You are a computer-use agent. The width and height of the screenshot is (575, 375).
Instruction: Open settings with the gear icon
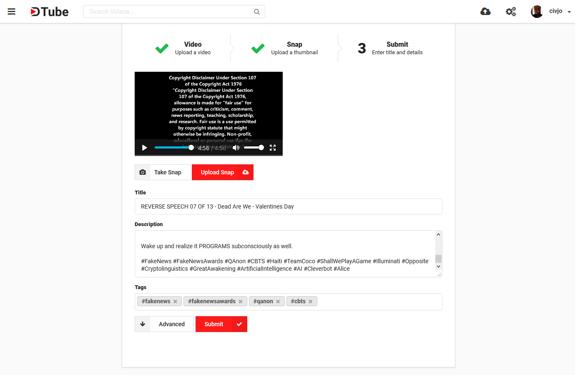(510, 11)
